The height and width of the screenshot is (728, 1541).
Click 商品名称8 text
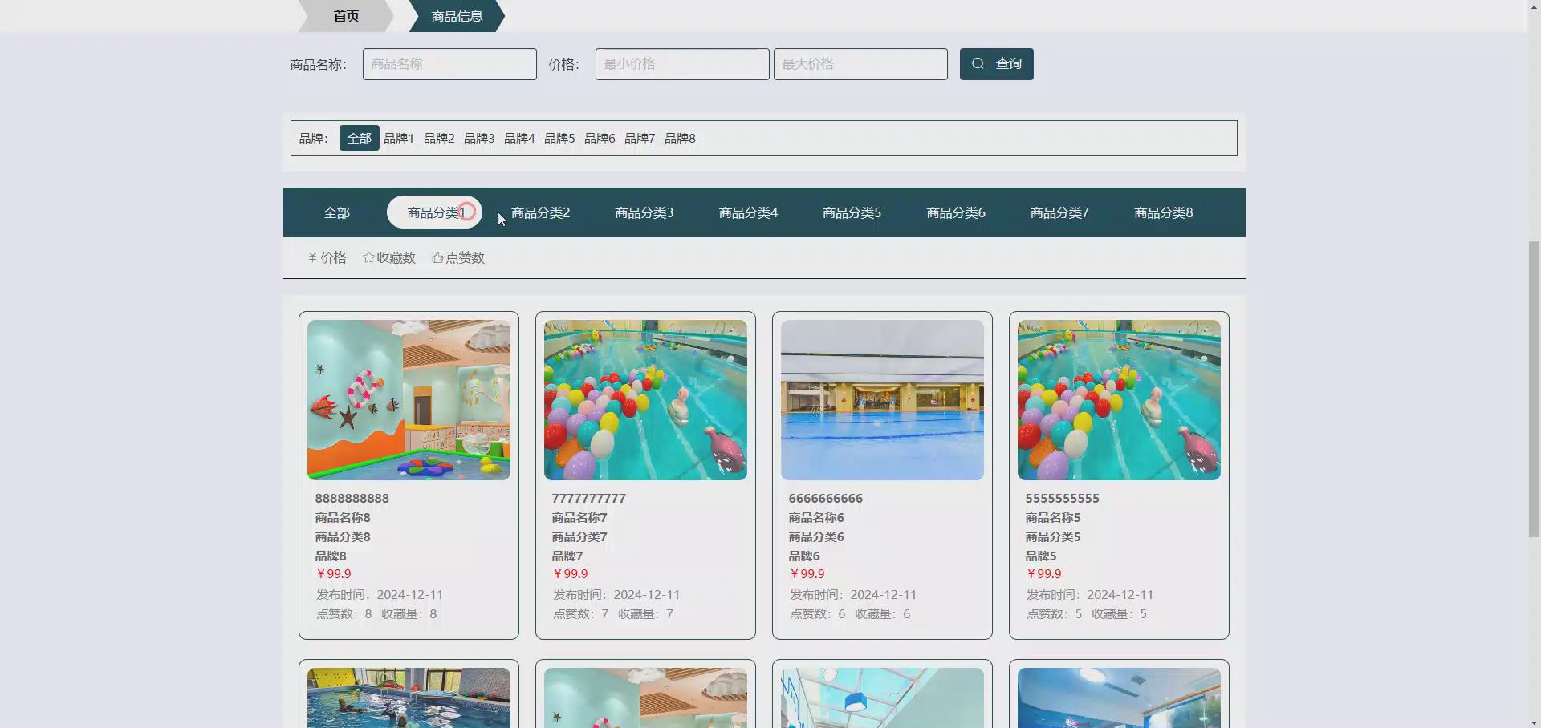pyautogui.click(x=343, y=517)
